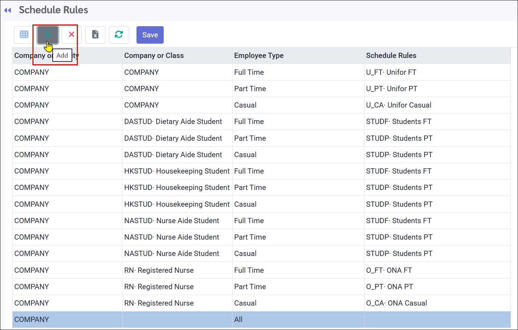The image size is (518, 330).
Task: Open the grid view icon button
Action: 24,35
